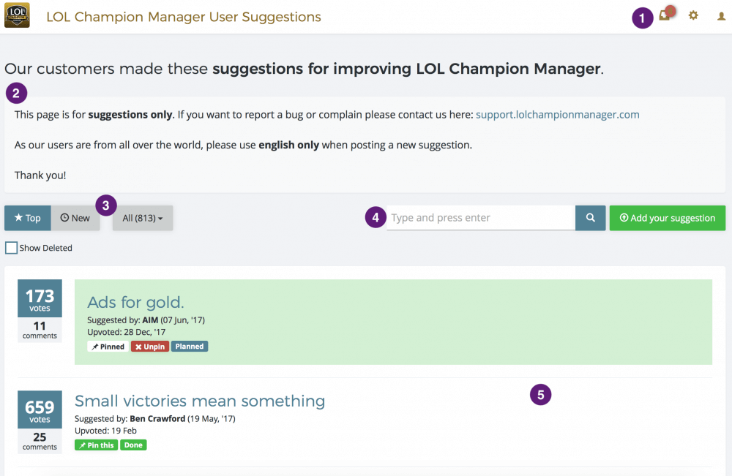Screen dimensions: 732x476
Task: Click the Pinned tag on Ads for gold
Action: coord(108,347)
